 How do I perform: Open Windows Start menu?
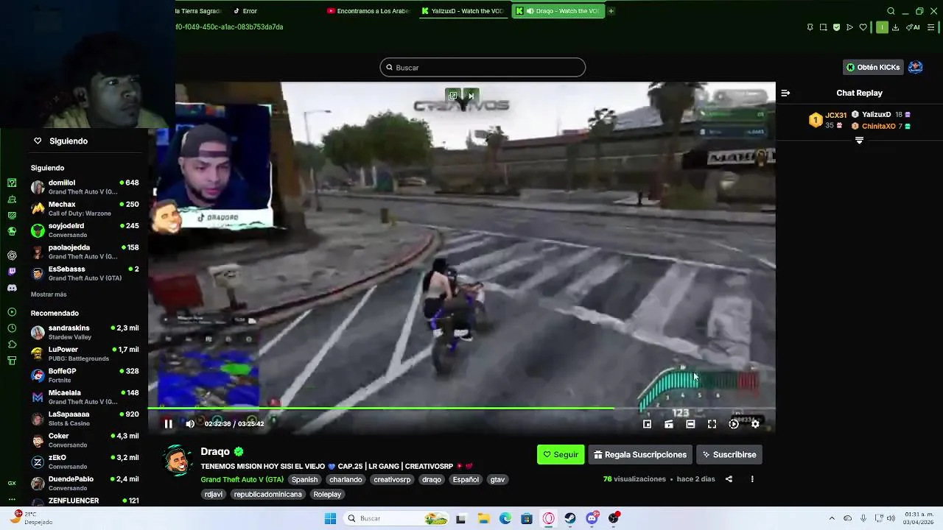click(330, 518)
